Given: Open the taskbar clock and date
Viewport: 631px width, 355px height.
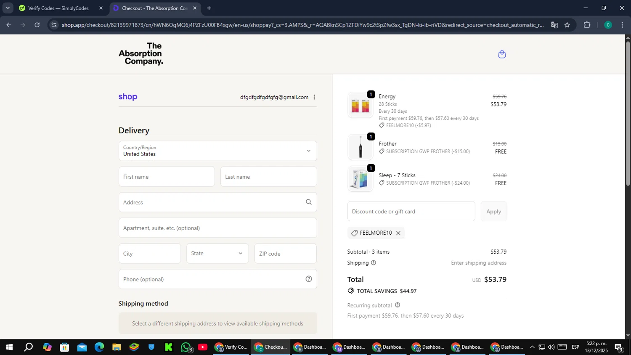Looking at the screenshot, I should 596,347.
